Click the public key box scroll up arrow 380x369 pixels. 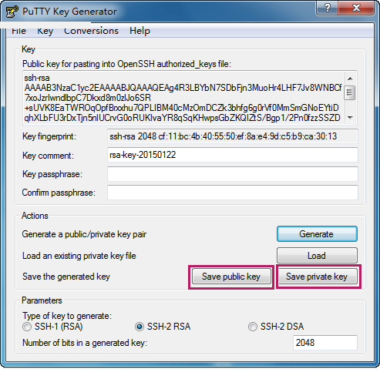350,79
